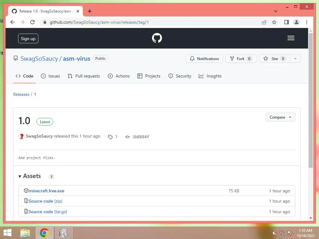Click the Action Center flag icon
This screenshot has width=319, height=239.
pos(290,233)
